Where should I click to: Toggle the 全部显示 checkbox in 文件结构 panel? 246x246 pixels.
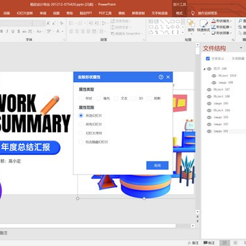208,59
